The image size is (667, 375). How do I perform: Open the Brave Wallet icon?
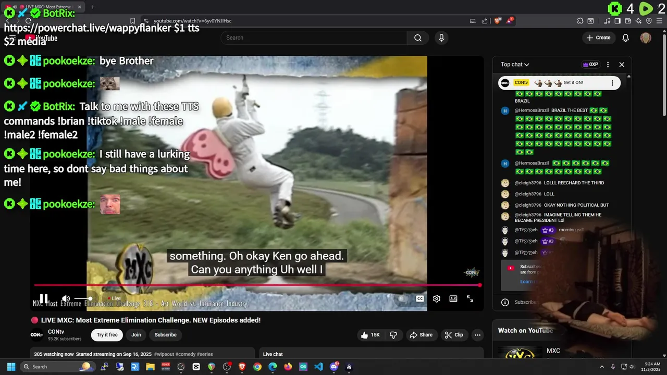click(x=628, y=21)
